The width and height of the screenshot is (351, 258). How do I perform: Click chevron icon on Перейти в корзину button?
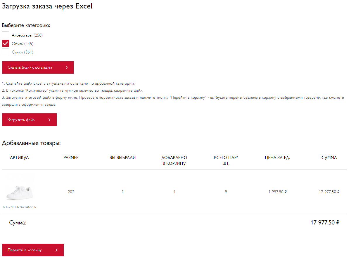click(56, 250)
